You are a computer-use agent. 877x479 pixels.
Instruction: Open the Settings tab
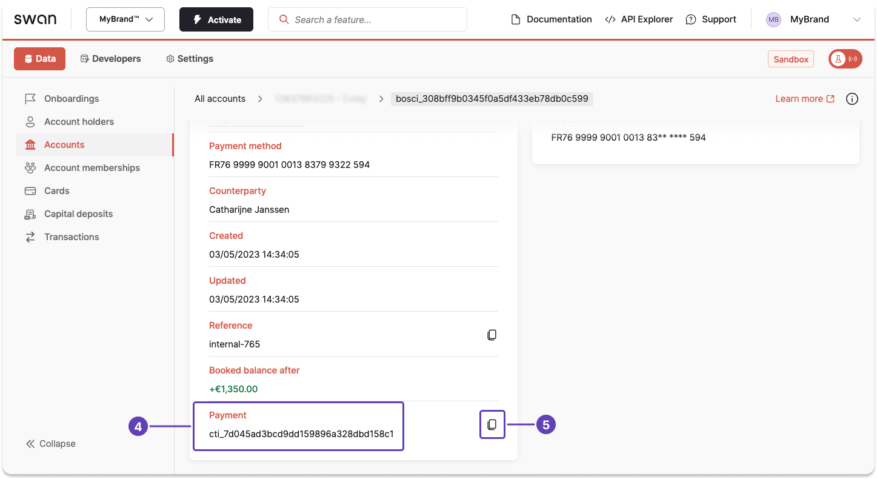[x=189, y=58]
